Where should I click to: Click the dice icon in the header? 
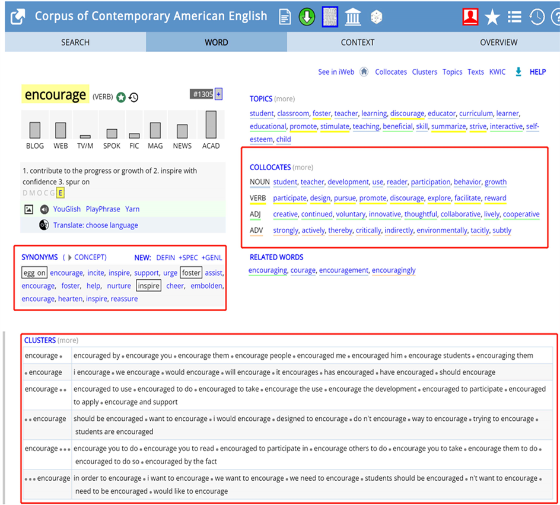click(x=376, y=18)
